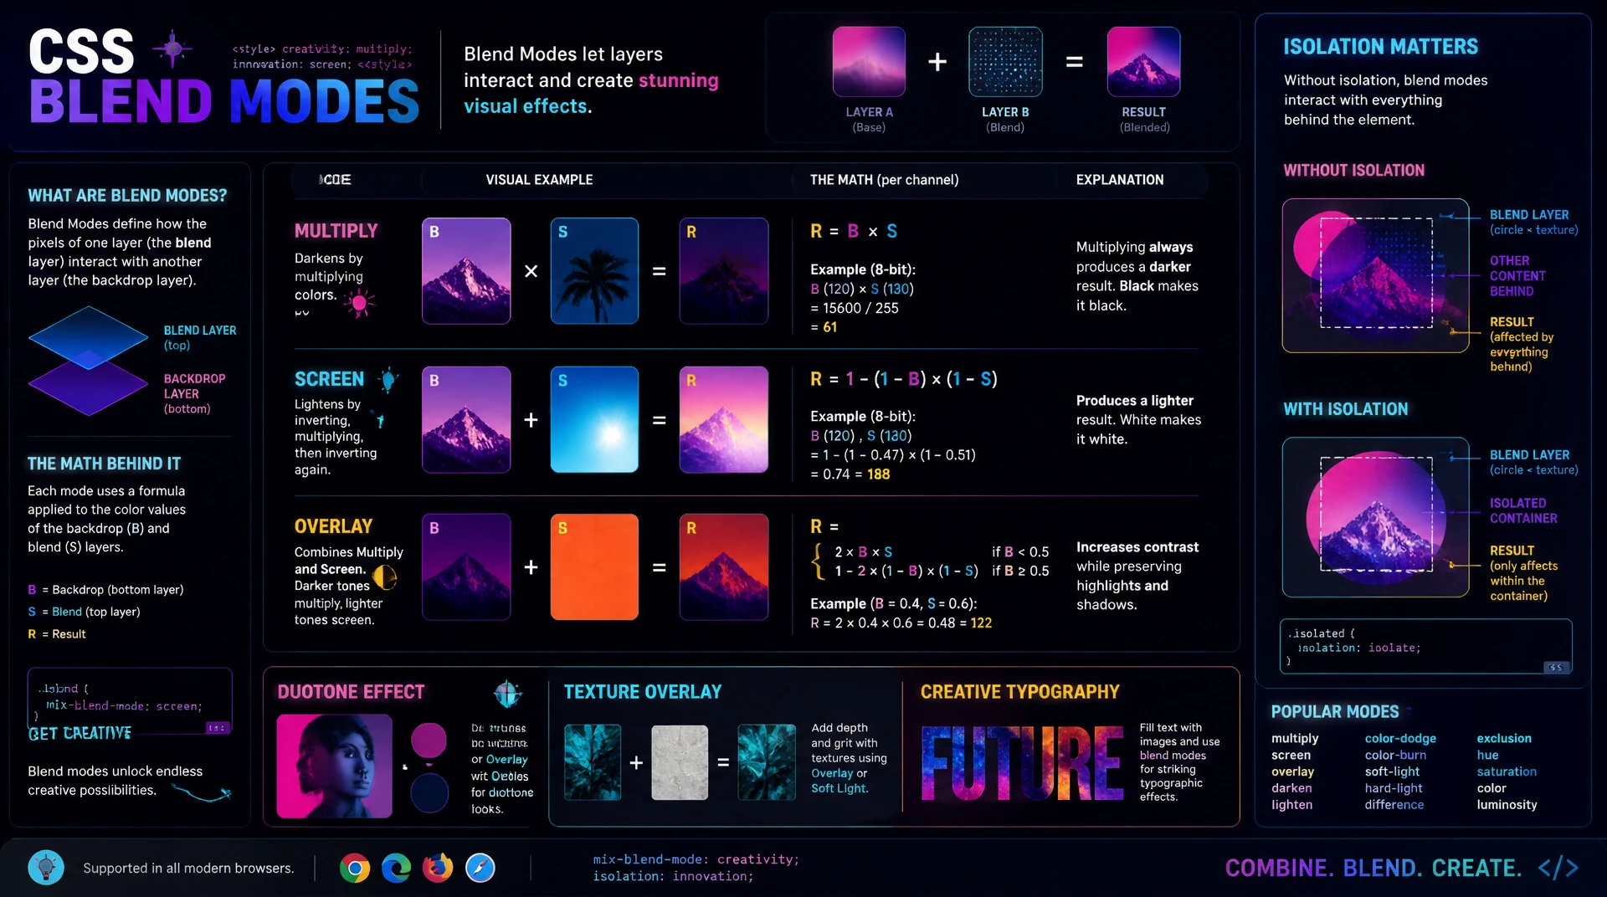This screenshot has width=1607, height=897.
Task: Click the code brackets icon in footer
Action: (x=1558, y=869)
